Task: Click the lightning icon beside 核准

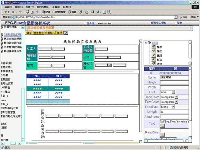Action: point(154,60)
